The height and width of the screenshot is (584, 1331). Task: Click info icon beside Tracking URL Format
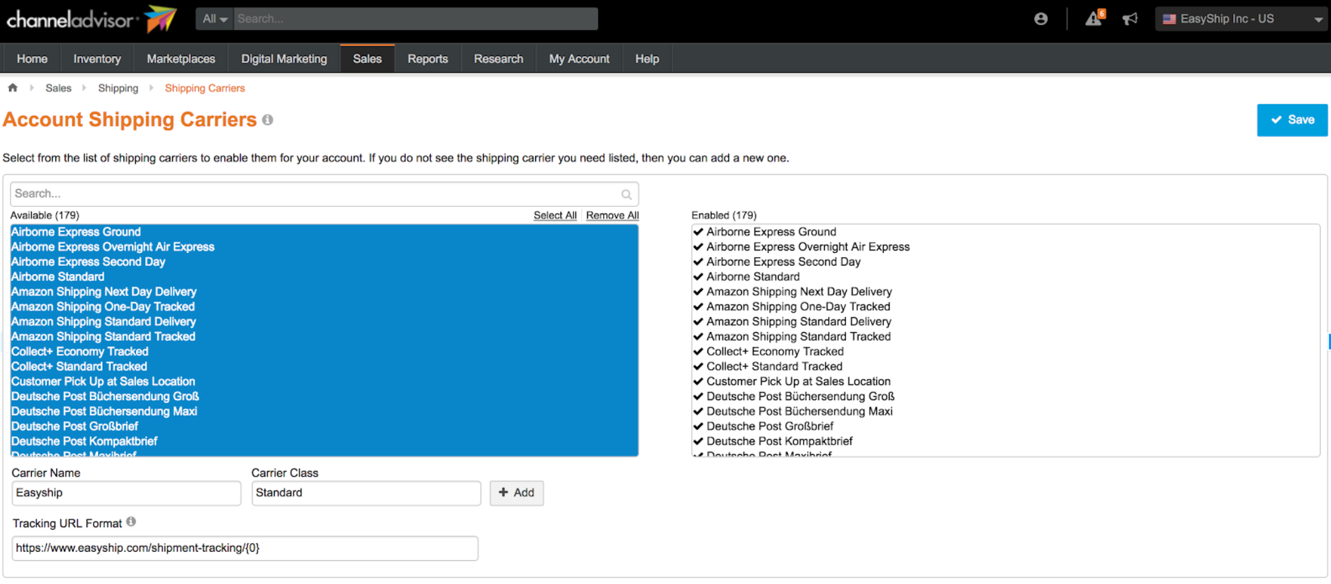click(131, 521)
